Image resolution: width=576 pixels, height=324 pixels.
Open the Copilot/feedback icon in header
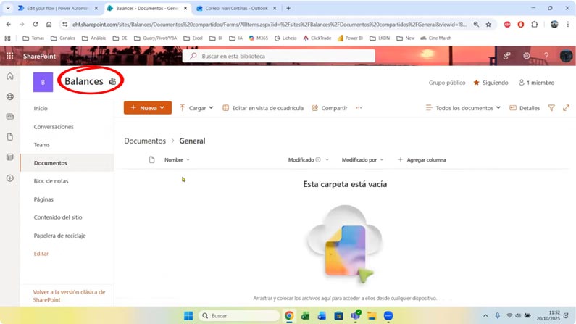pos(507,56)
